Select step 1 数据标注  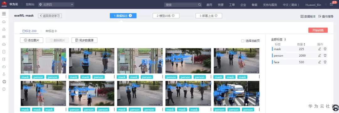[x=123, y=16]
